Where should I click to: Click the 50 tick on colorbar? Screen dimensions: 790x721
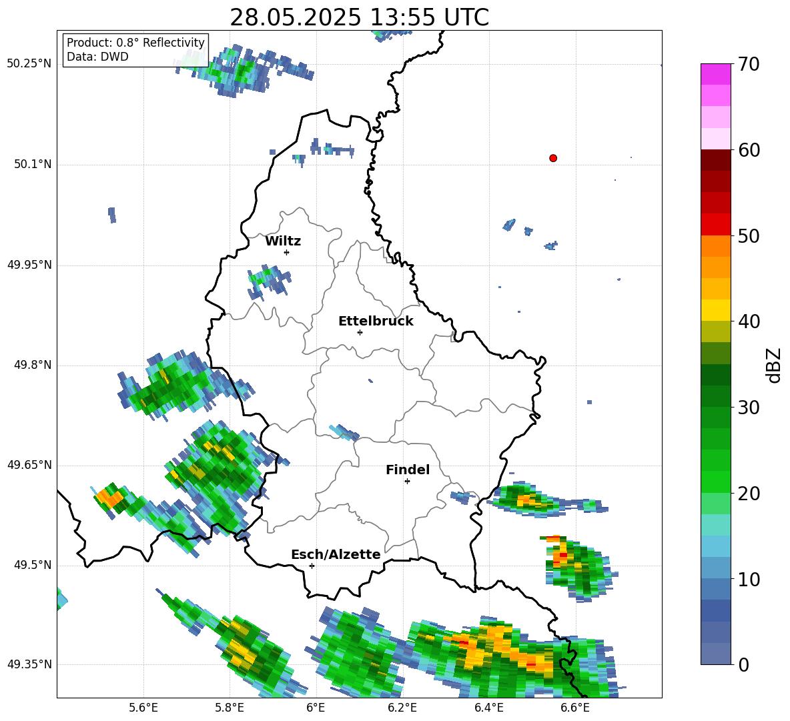point(749,235)
